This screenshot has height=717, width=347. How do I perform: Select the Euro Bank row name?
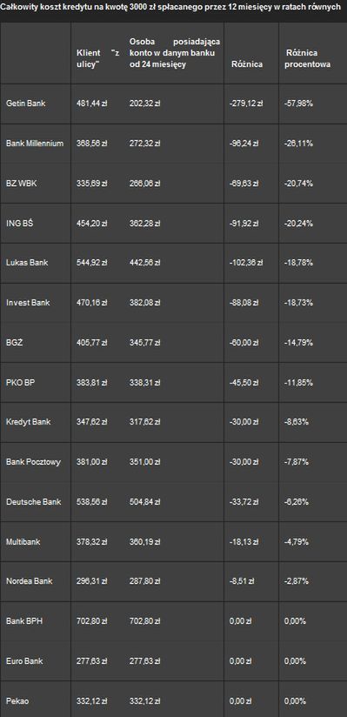24,661
